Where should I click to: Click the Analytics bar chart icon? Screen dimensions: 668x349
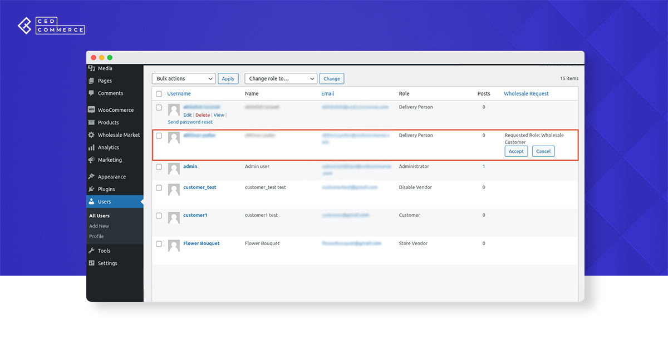[91, 147]
